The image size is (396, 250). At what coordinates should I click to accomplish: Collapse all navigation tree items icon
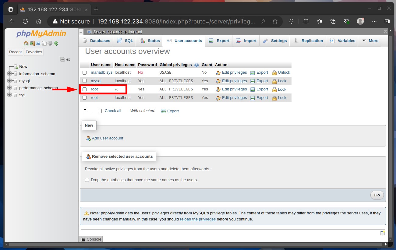[62, 59]
